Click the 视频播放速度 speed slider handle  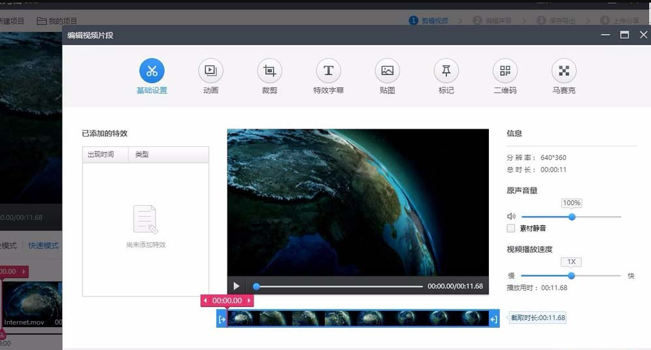point(571,276)
